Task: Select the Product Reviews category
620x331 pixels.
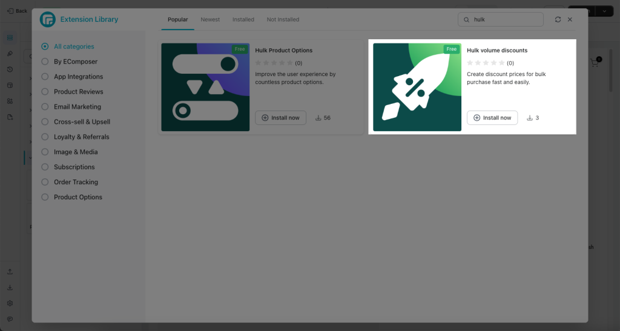Action: click(x=73, y=92)
